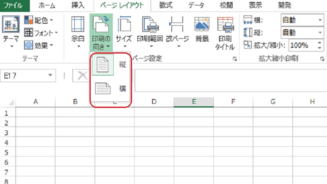Select column E header
327x184 pixels.
point(193,101)
